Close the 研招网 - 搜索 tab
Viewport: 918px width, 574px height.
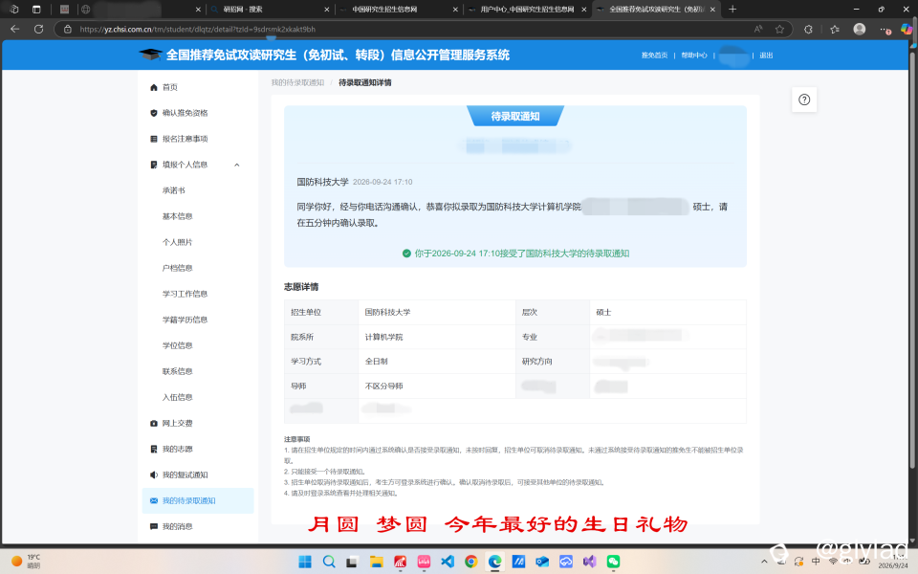click(327, 10)
